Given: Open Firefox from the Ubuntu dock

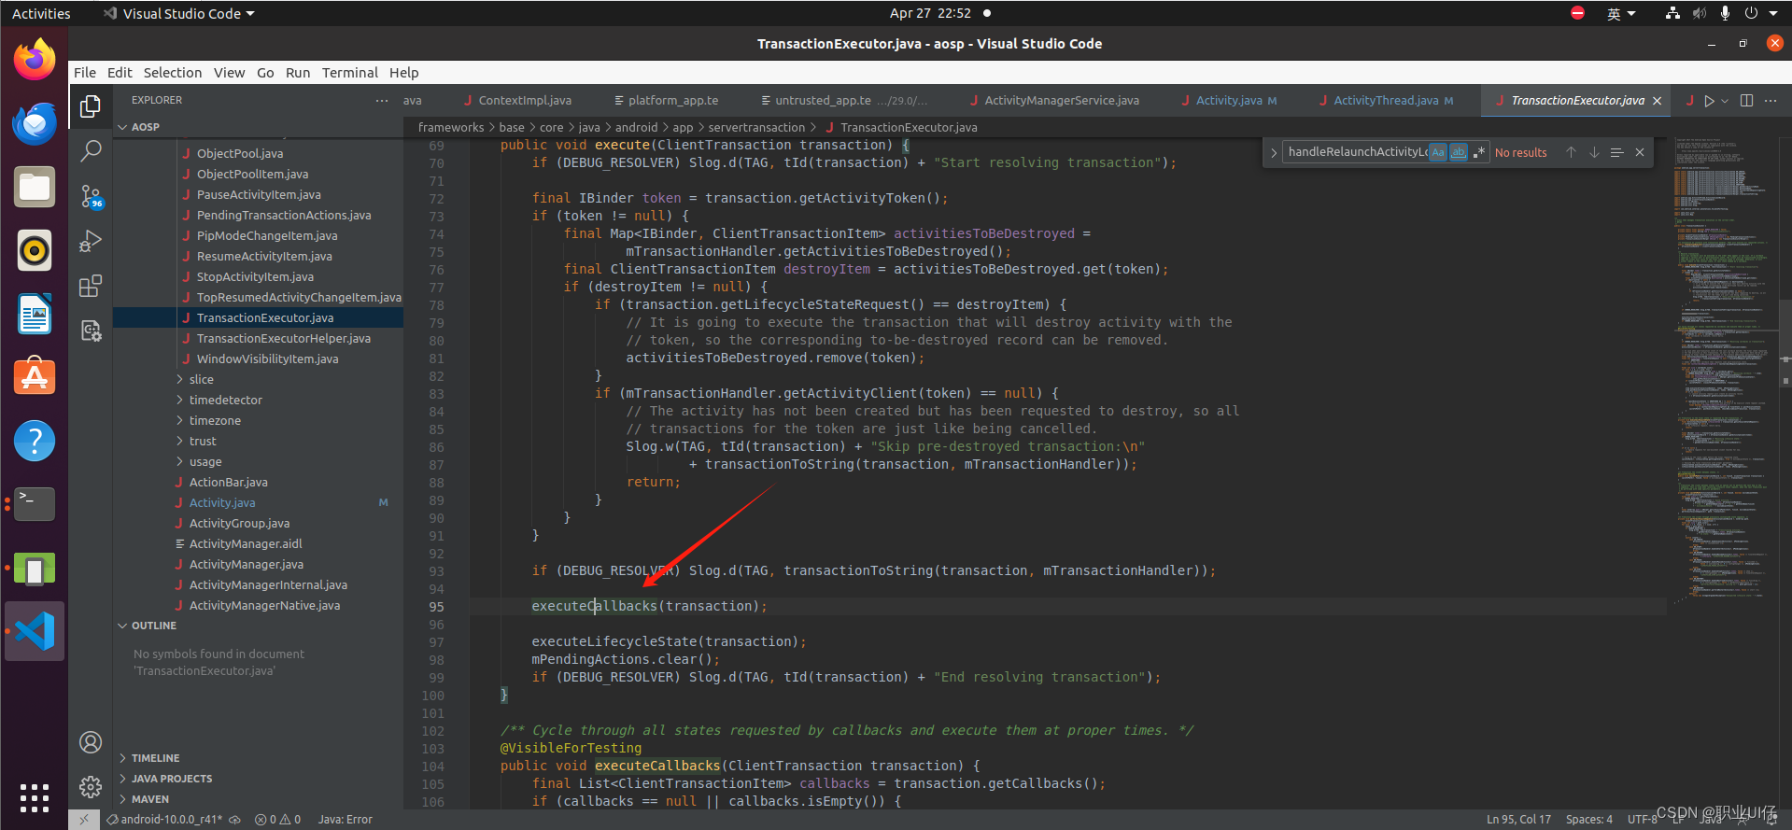Looking at the screenshot, I should (35, 60).
